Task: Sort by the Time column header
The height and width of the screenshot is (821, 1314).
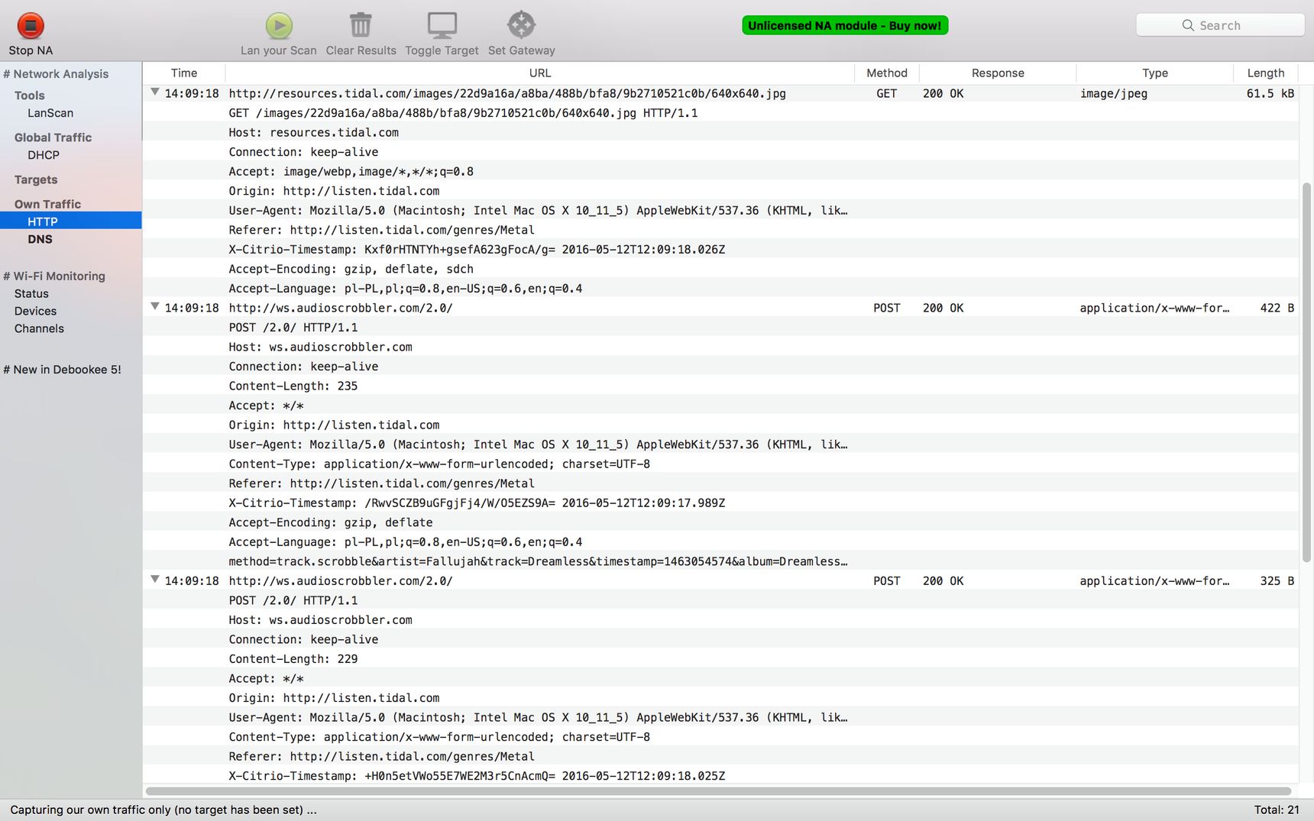Action: pos(184,73)
